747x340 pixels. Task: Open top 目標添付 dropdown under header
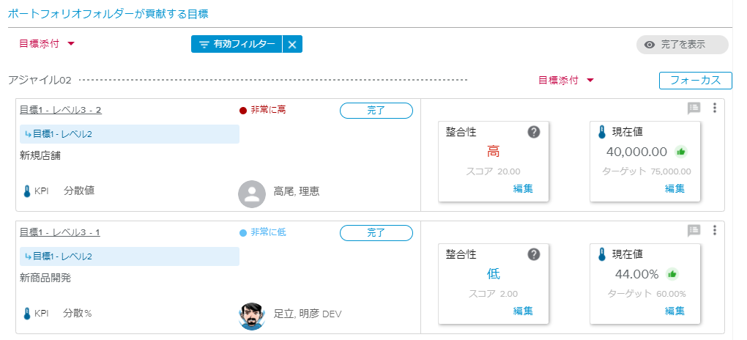tap(47, 43)
